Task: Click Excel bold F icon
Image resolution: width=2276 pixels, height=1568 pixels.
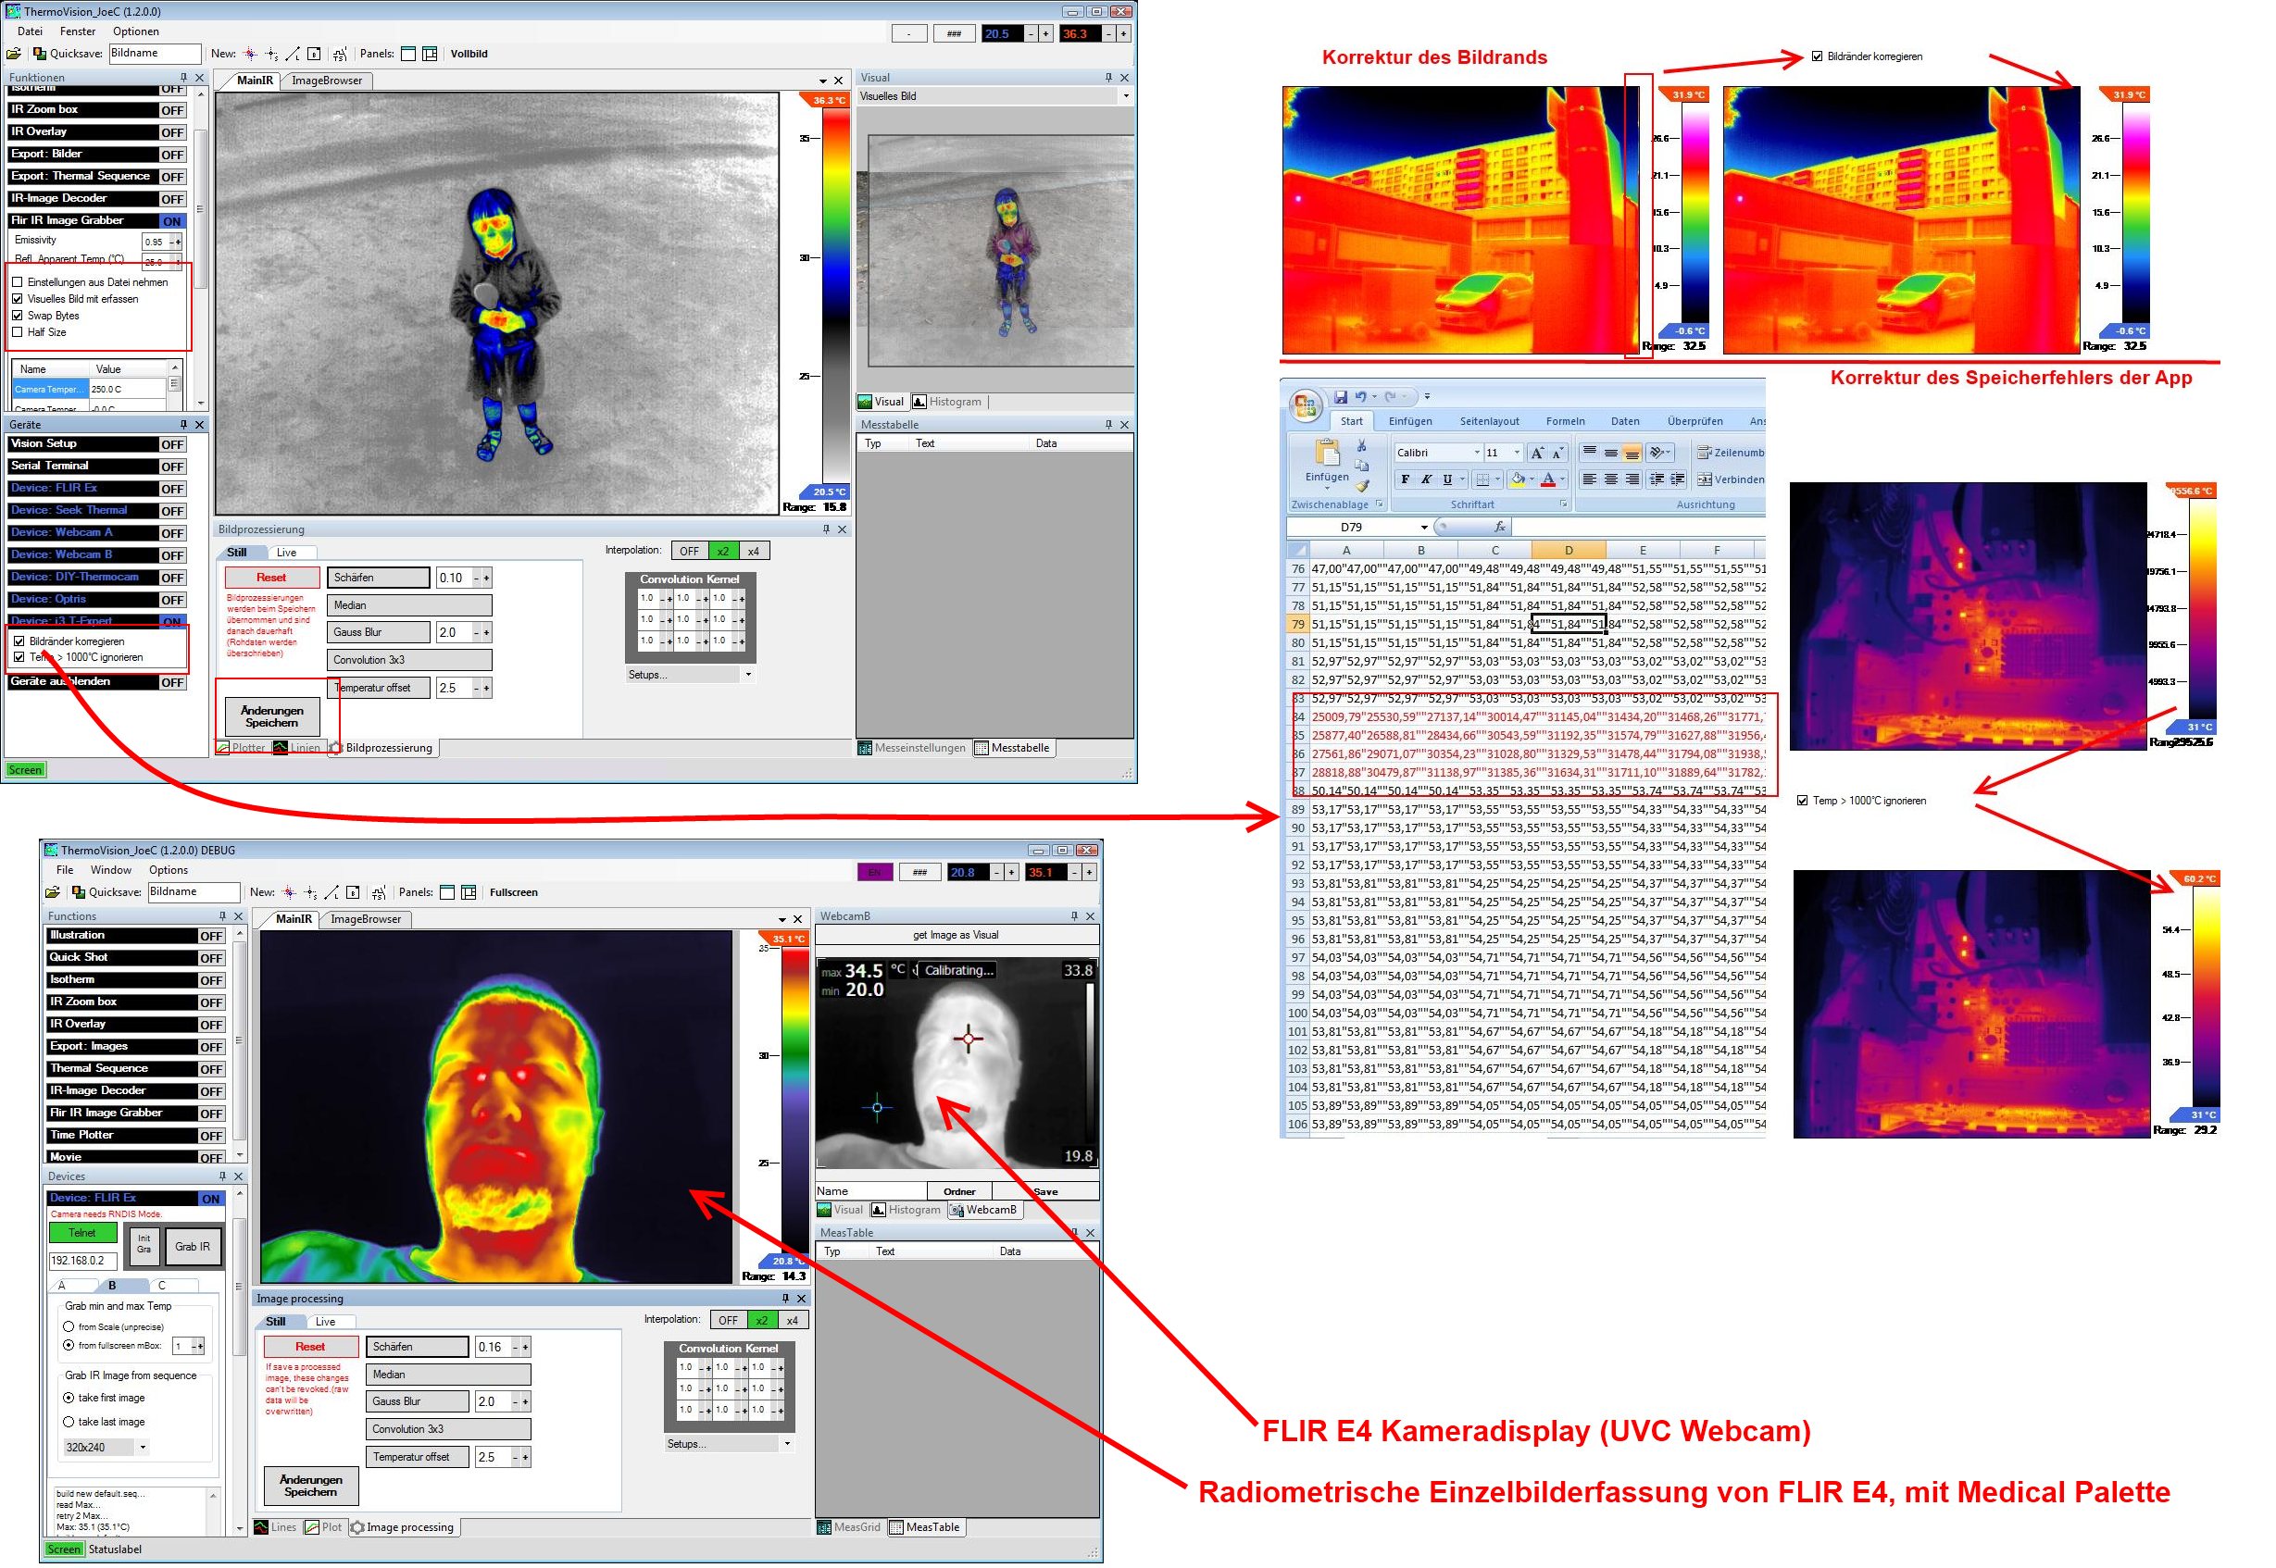Action: click(x=1405, y=479)
